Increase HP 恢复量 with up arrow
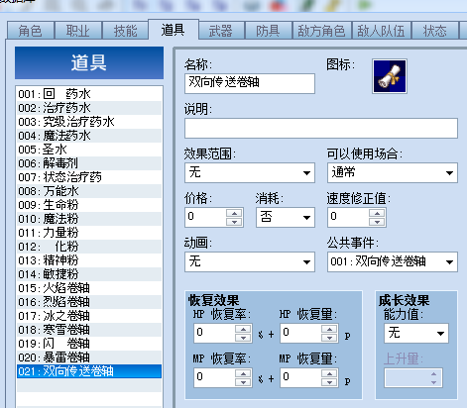Viewport: 467px width, 408px height. pos(329,329)
